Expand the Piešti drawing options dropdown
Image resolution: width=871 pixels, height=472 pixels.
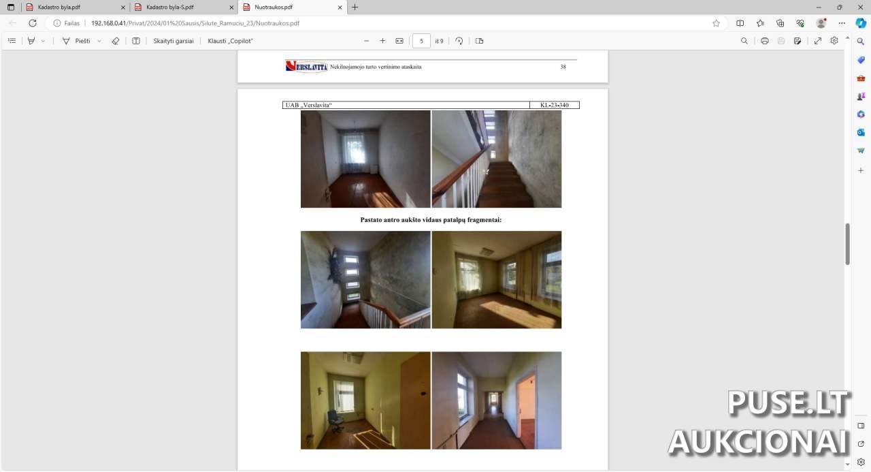click(99, 41)
